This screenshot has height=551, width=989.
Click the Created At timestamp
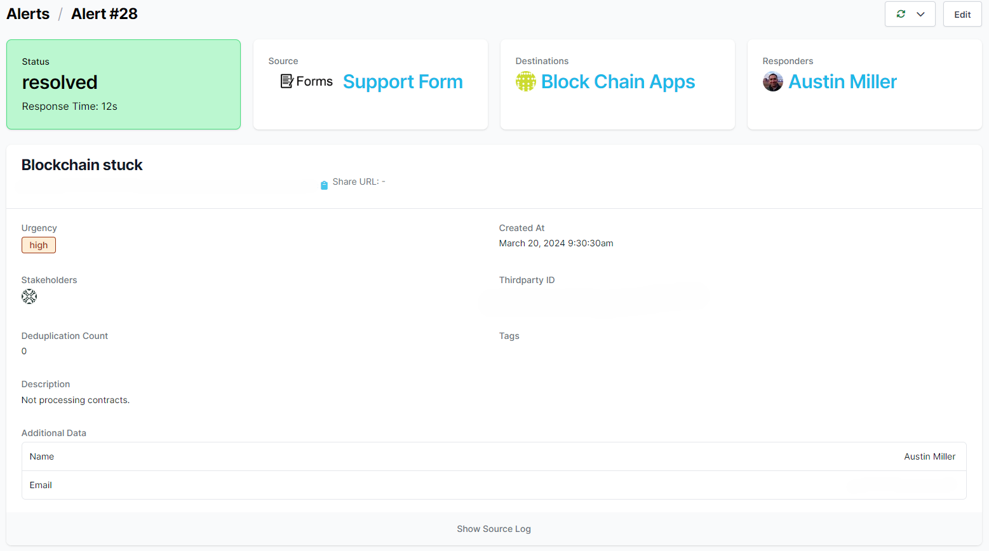[556, 243]
